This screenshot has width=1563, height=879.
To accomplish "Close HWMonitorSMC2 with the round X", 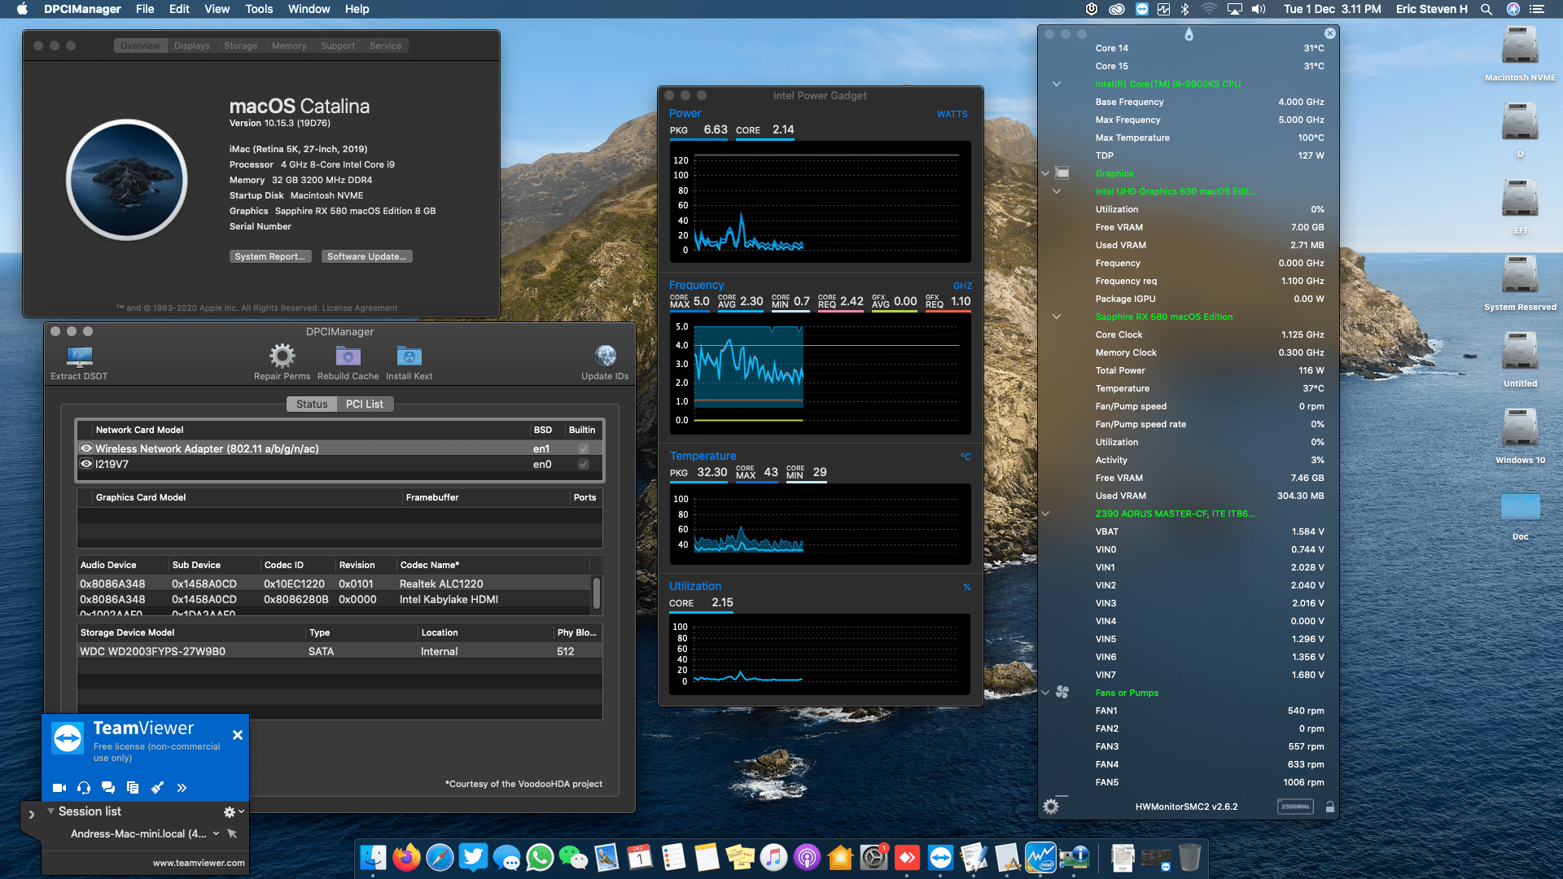I will pos(1329,33).
